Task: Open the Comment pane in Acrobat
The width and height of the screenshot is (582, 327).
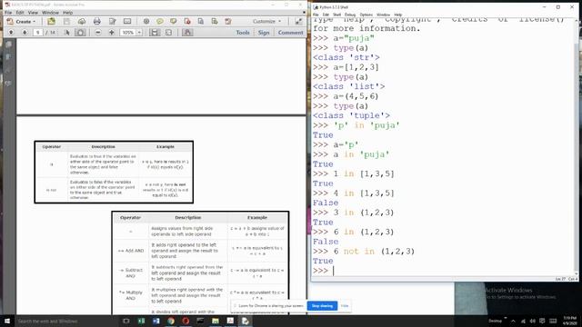Action: click(290, 33)
